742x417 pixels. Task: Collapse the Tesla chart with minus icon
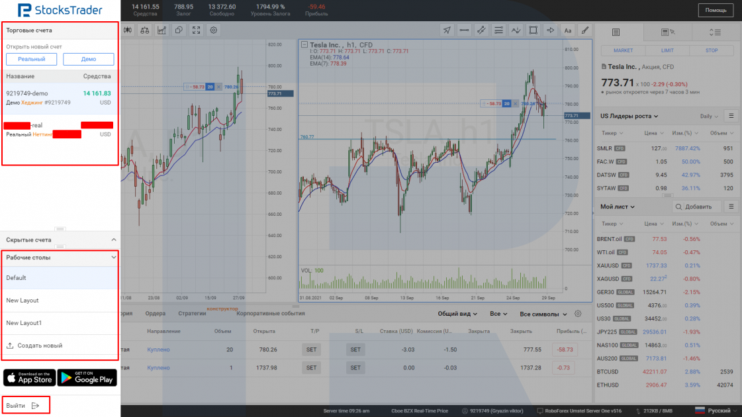click(x=304, y=44)
